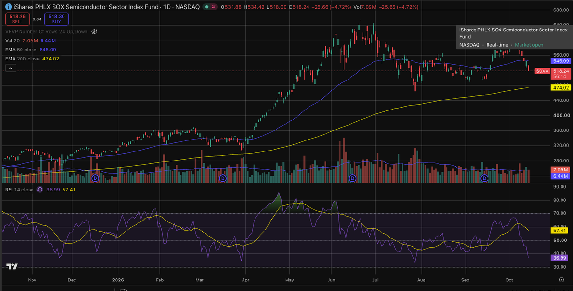
Task: Click the blue info icon beside fund name
Action: coord(9,7)
